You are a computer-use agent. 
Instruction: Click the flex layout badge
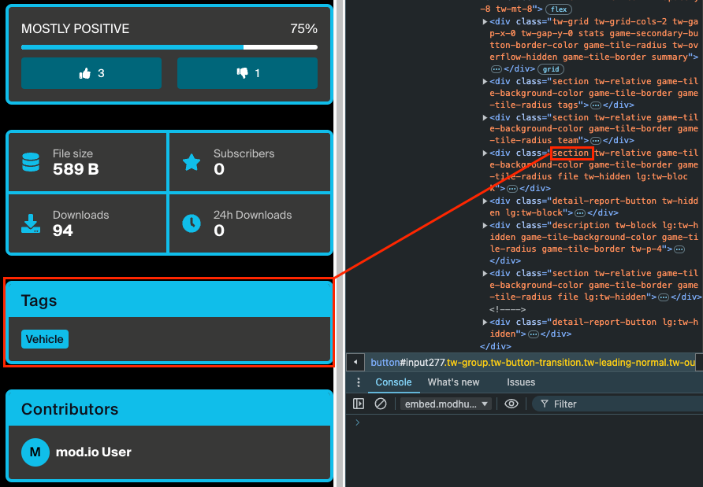click(559, 9)
